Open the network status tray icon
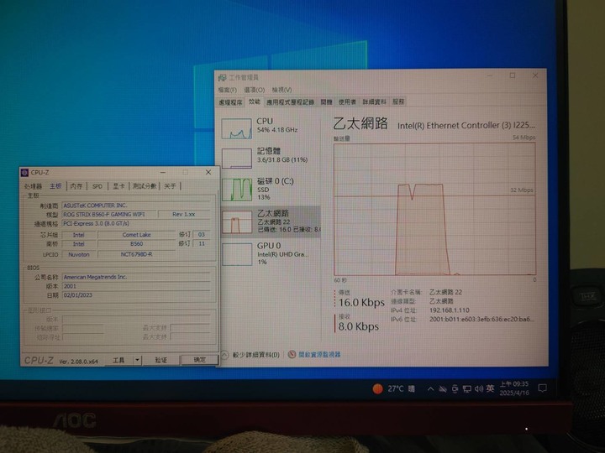 [467, 389]
